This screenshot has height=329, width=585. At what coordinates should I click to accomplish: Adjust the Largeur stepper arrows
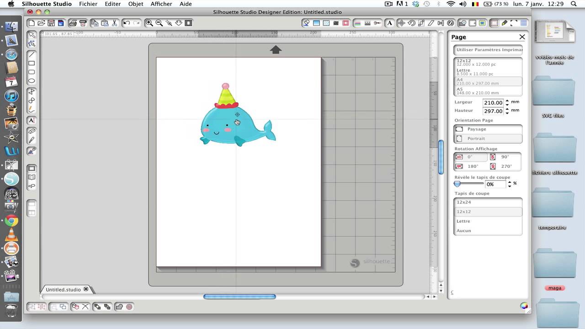point(507,103)
